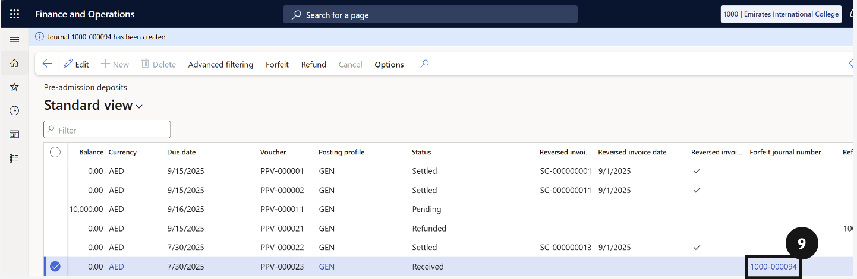Open Advanced filtering
The width and height of the screenshot is (857, 279).
click(x=220, y=64)
